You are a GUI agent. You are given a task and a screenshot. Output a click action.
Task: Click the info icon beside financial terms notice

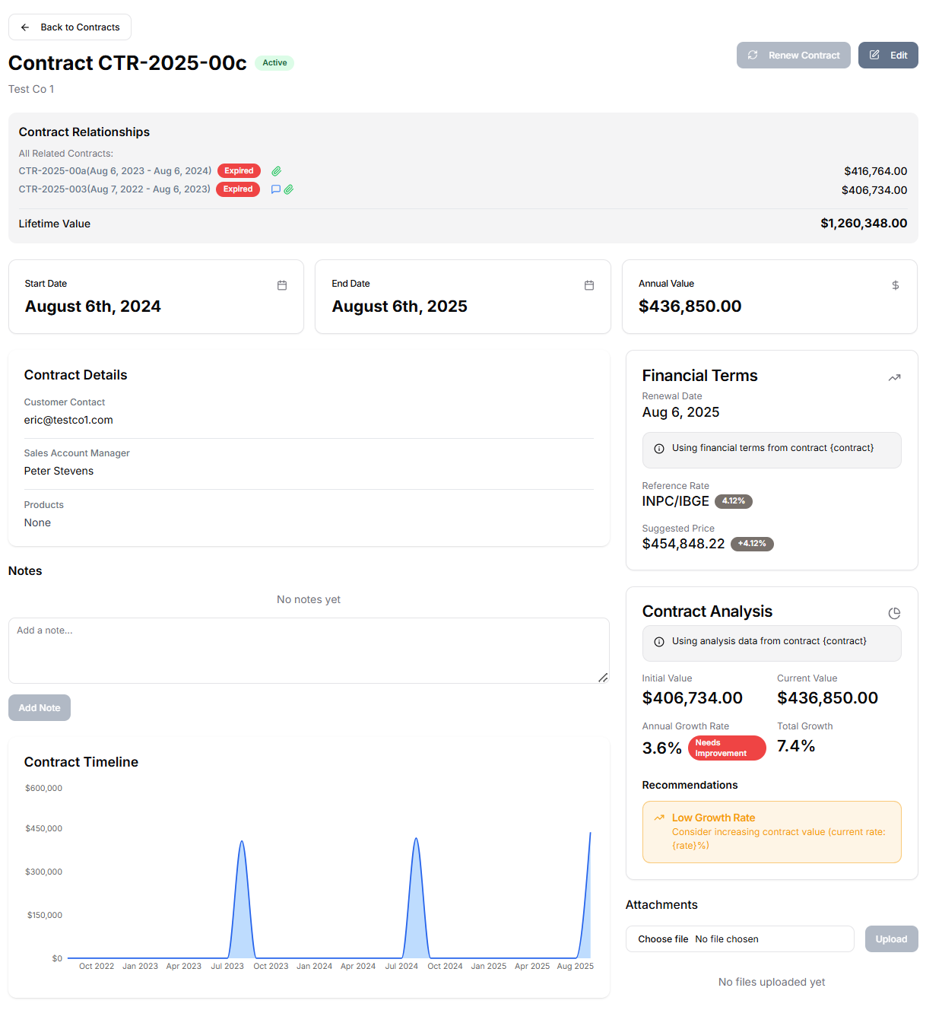coord(659,449)
